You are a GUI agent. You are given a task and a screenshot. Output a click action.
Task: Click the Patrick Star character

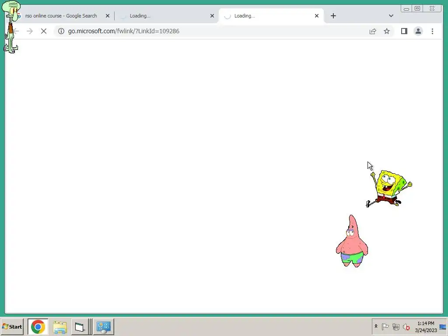(x=352, y=241)
